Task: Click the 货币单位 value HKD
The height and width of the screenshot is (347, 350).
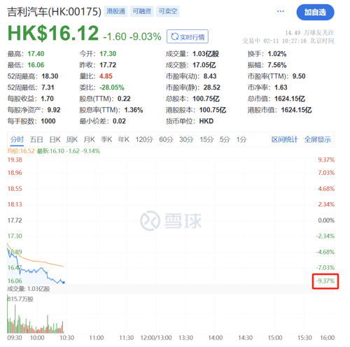Action: [206, 121]
